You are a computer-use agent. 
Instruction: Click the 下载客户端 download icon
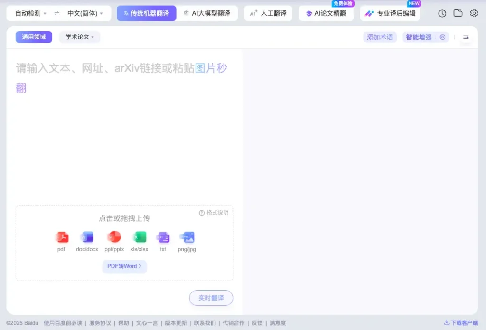pos(446,322)
